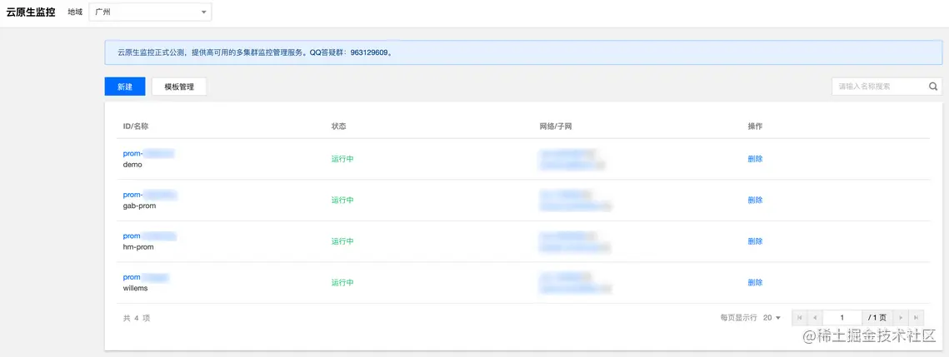949x357 pixels.
Task: Focus the name search input field
Action: tap(879, 87)
